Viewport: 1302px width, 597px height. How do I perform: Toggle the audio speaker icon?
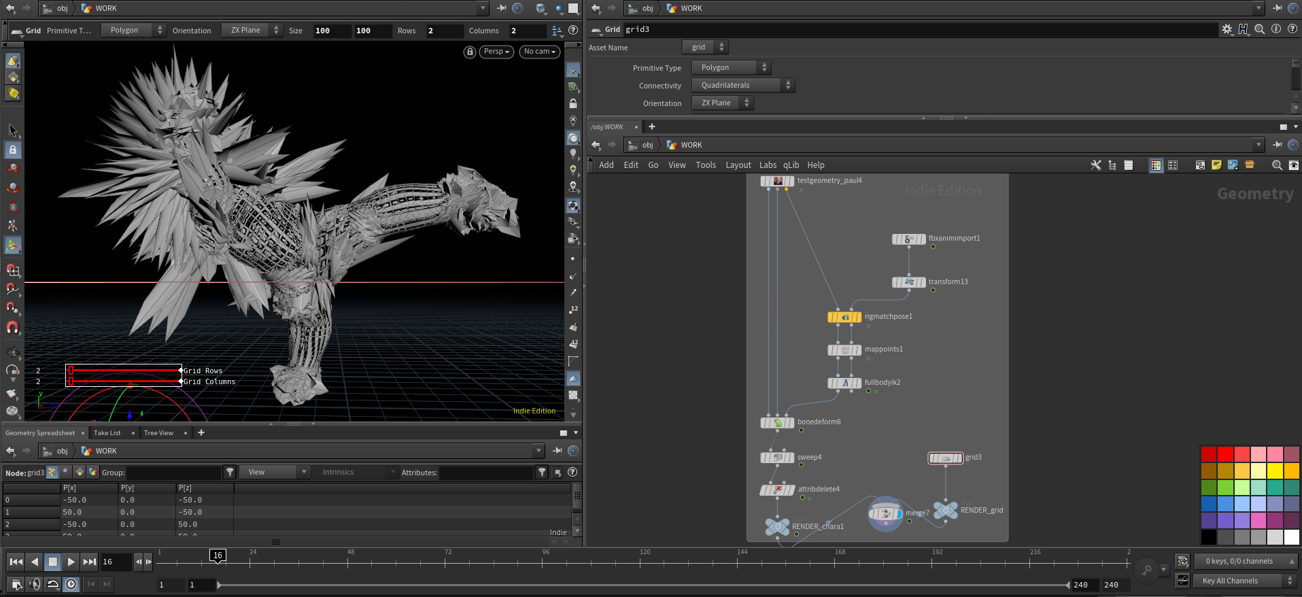[x=35, y=584]
